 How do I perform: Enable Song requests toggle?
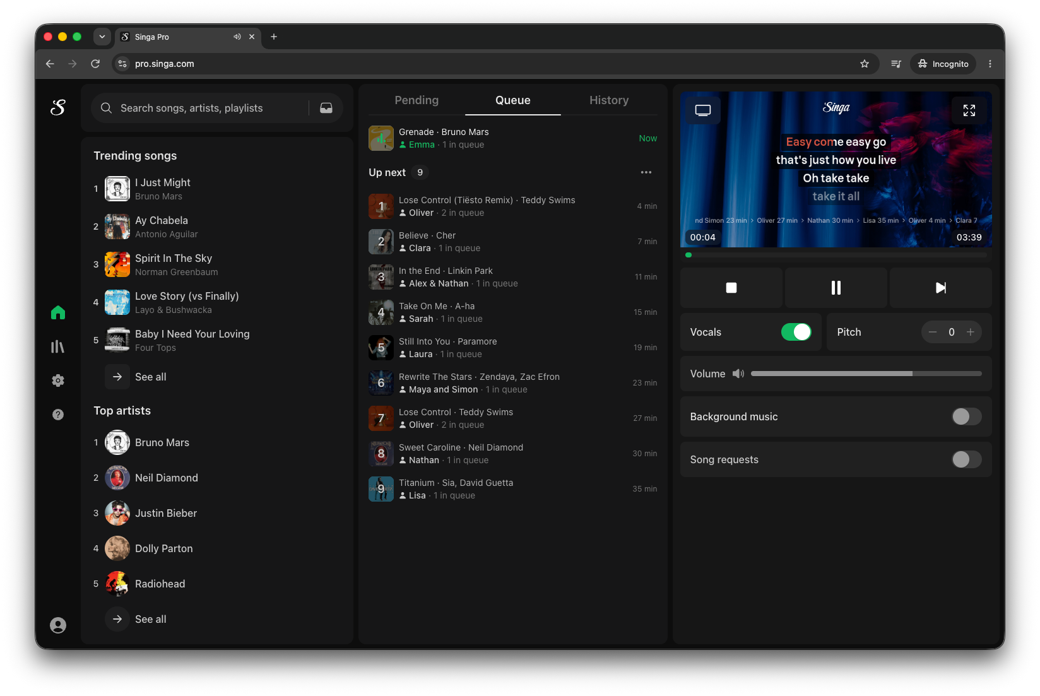tap(967, 459)
